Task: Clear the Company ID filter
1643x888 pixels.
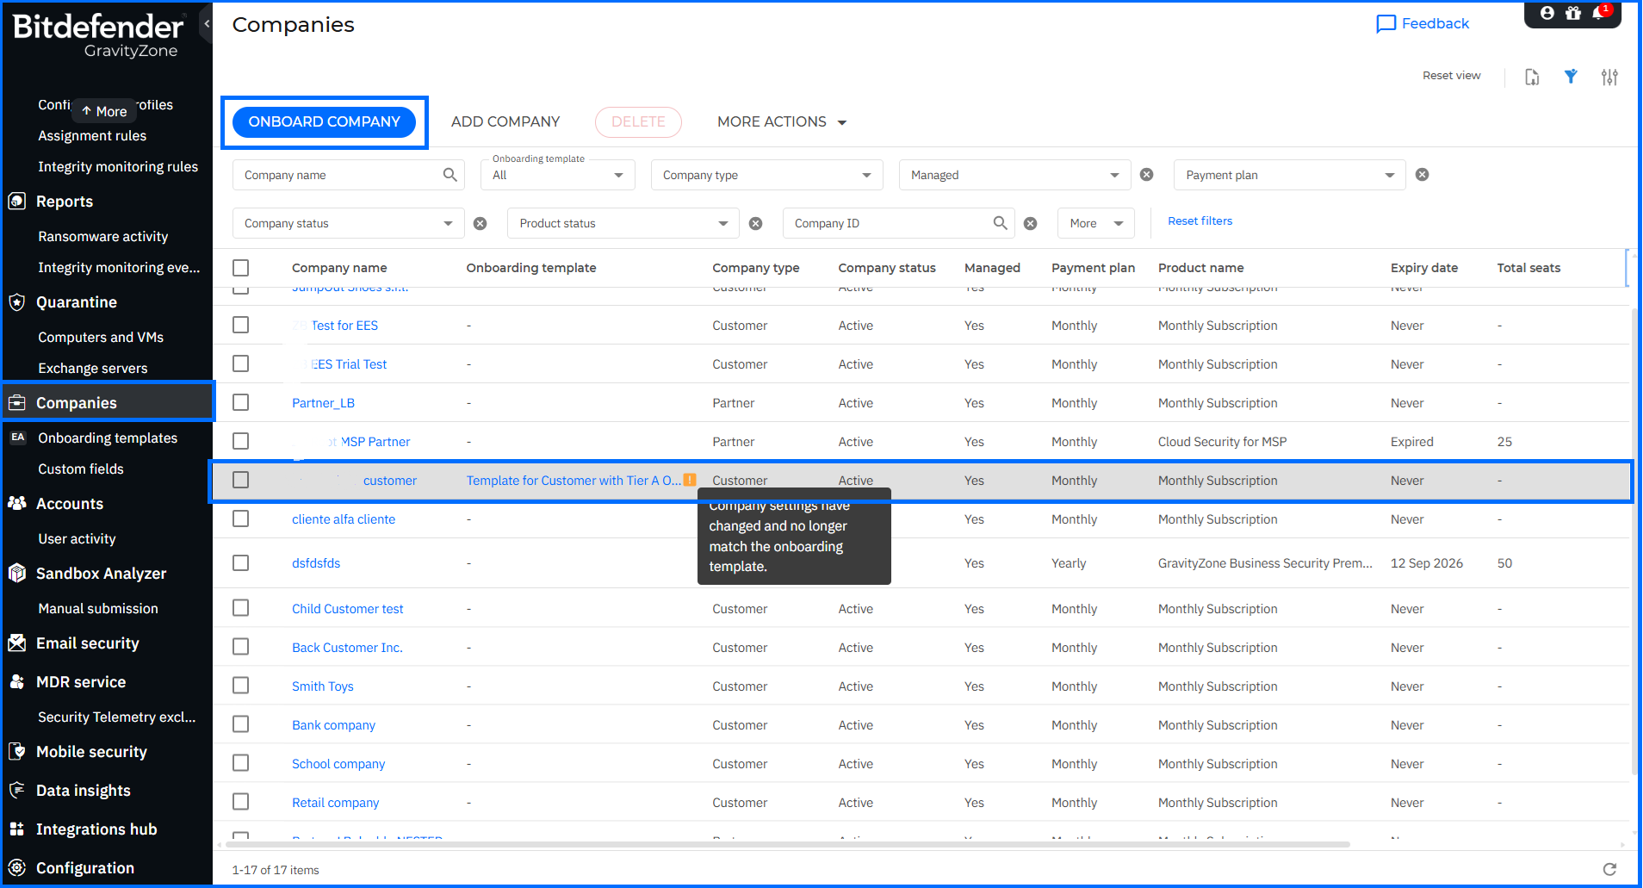Action: [1031, 223]
